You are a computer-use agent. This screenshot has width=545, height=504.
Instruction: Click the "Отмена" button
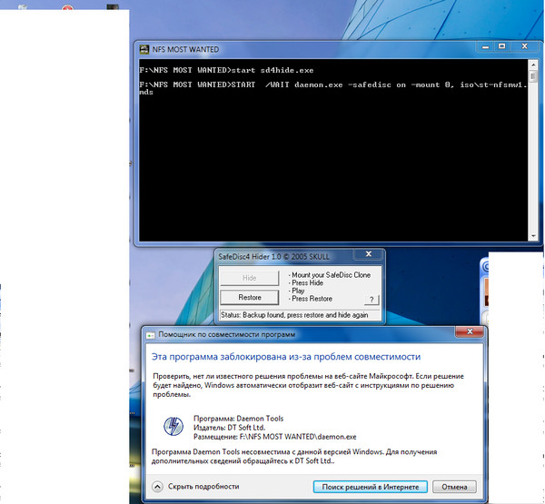click(454, 487)
